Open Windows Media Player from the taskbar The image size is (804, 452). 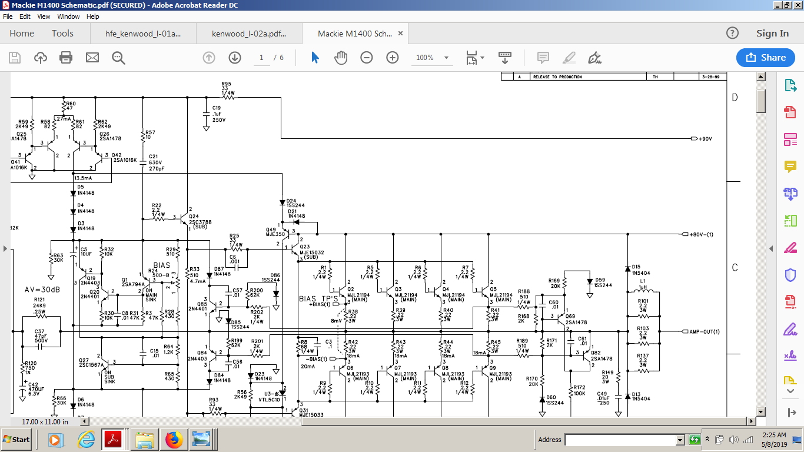(55, 440)
